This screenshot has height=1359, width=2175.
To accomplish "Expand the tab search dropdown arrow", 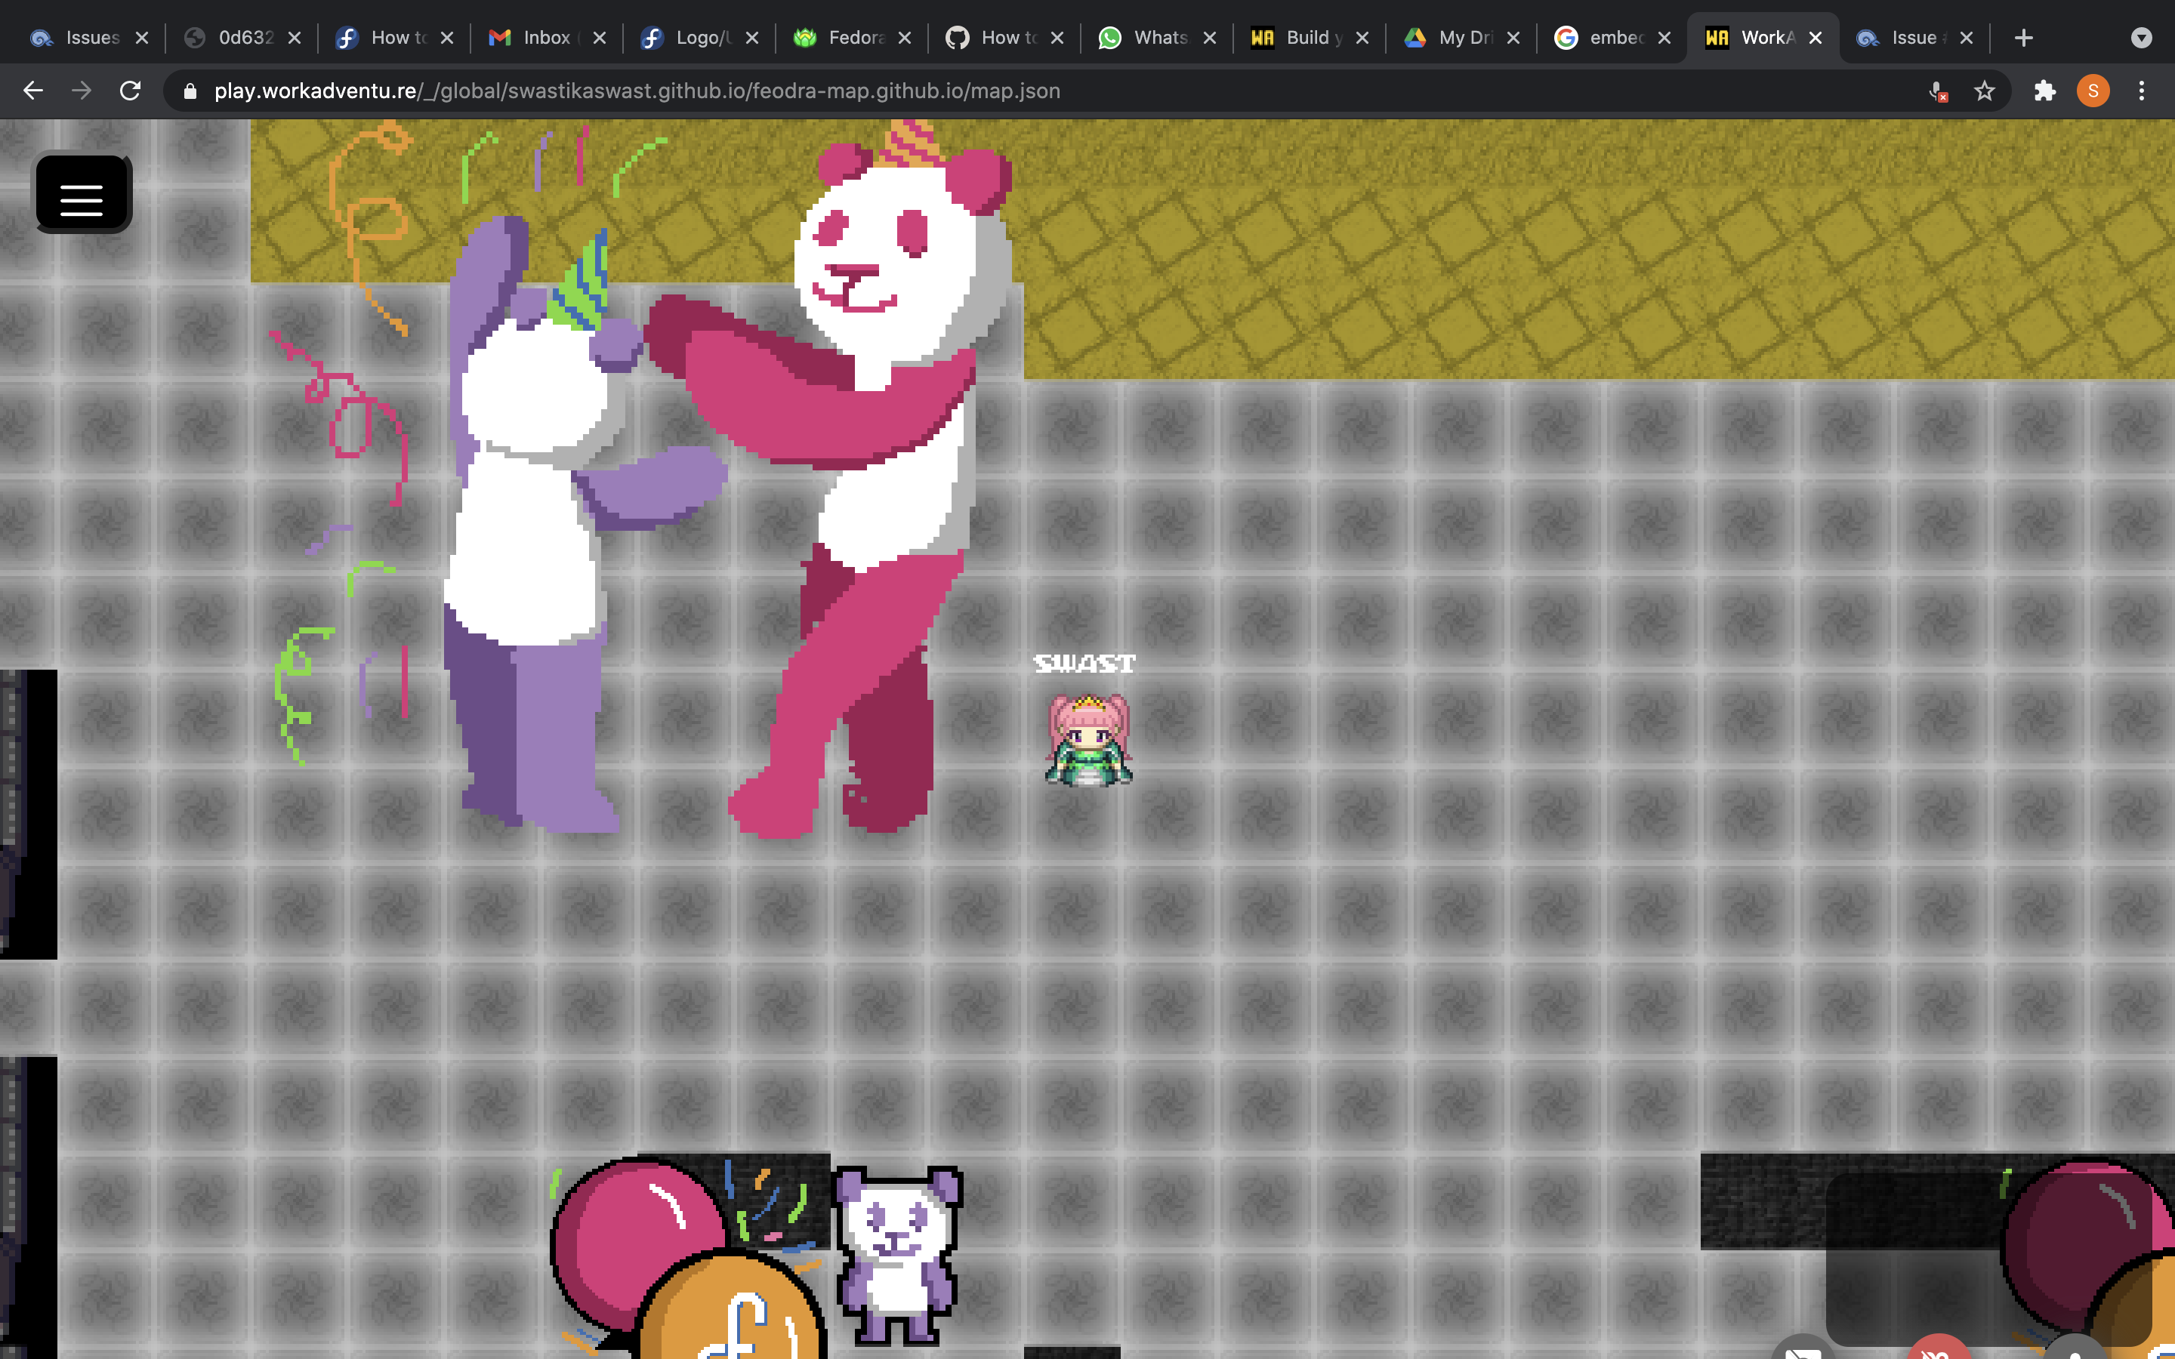I will [x=2142, y=38].
